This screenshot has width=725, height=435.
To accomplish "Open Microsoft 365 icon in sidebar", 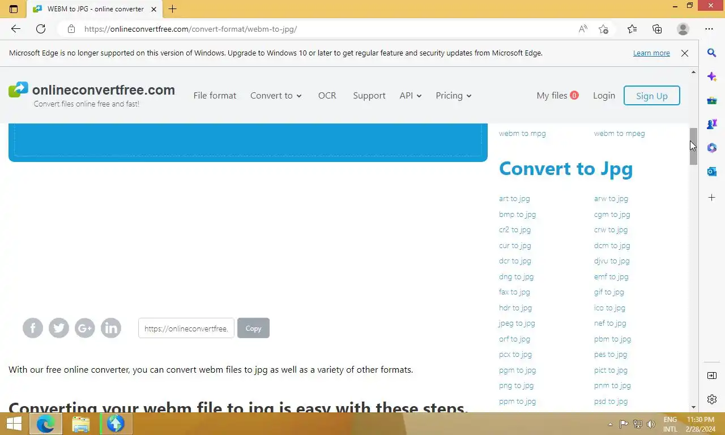I will click(x=712, y=148).
